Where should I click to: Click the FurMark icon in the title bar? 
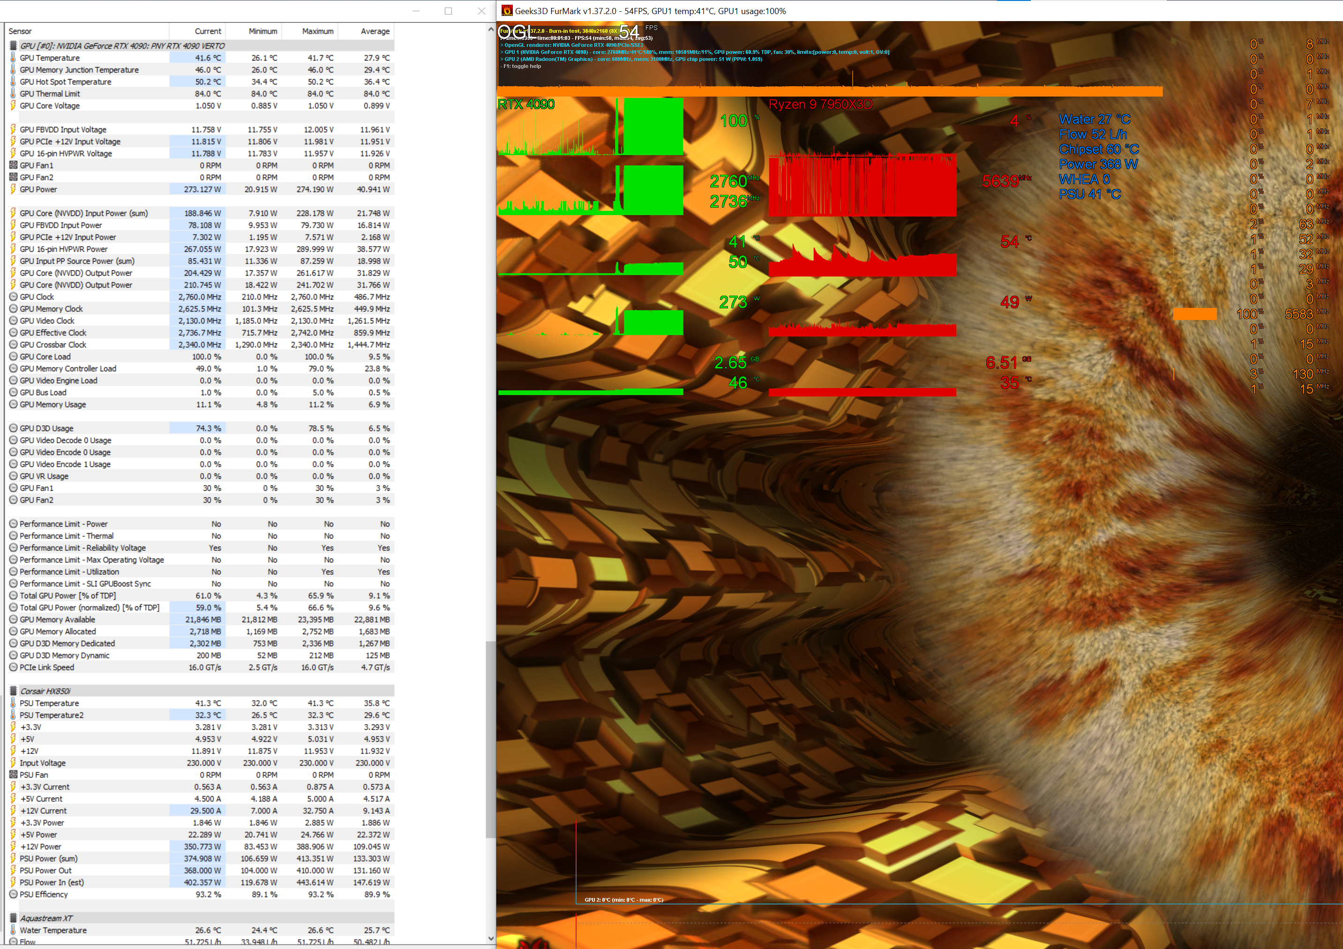point(507,10)
